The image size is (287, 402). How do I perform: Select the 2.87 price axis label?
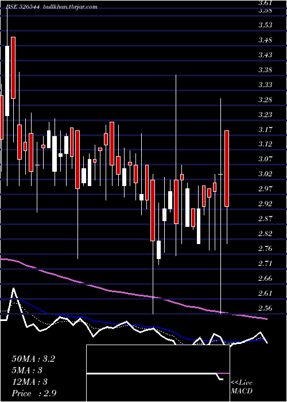coord(265,218)
